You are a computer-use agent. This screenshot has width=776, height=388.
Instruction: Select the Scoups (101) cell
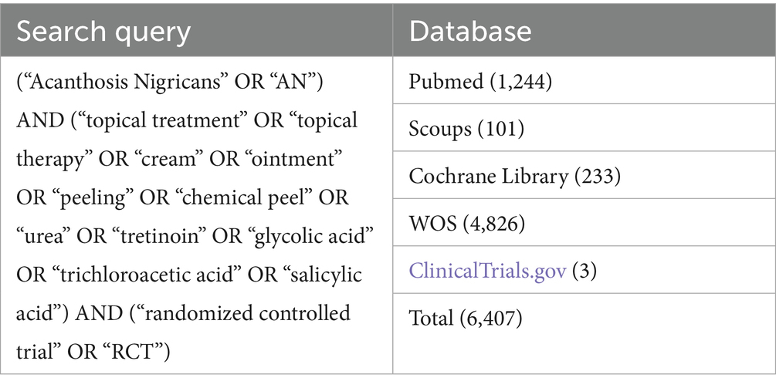point(466,128)
